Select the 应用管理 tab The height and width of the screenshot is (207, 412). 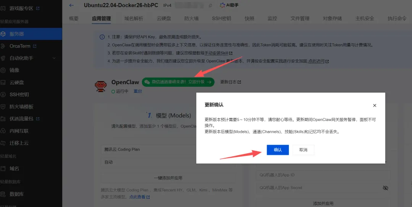(101, 18)
